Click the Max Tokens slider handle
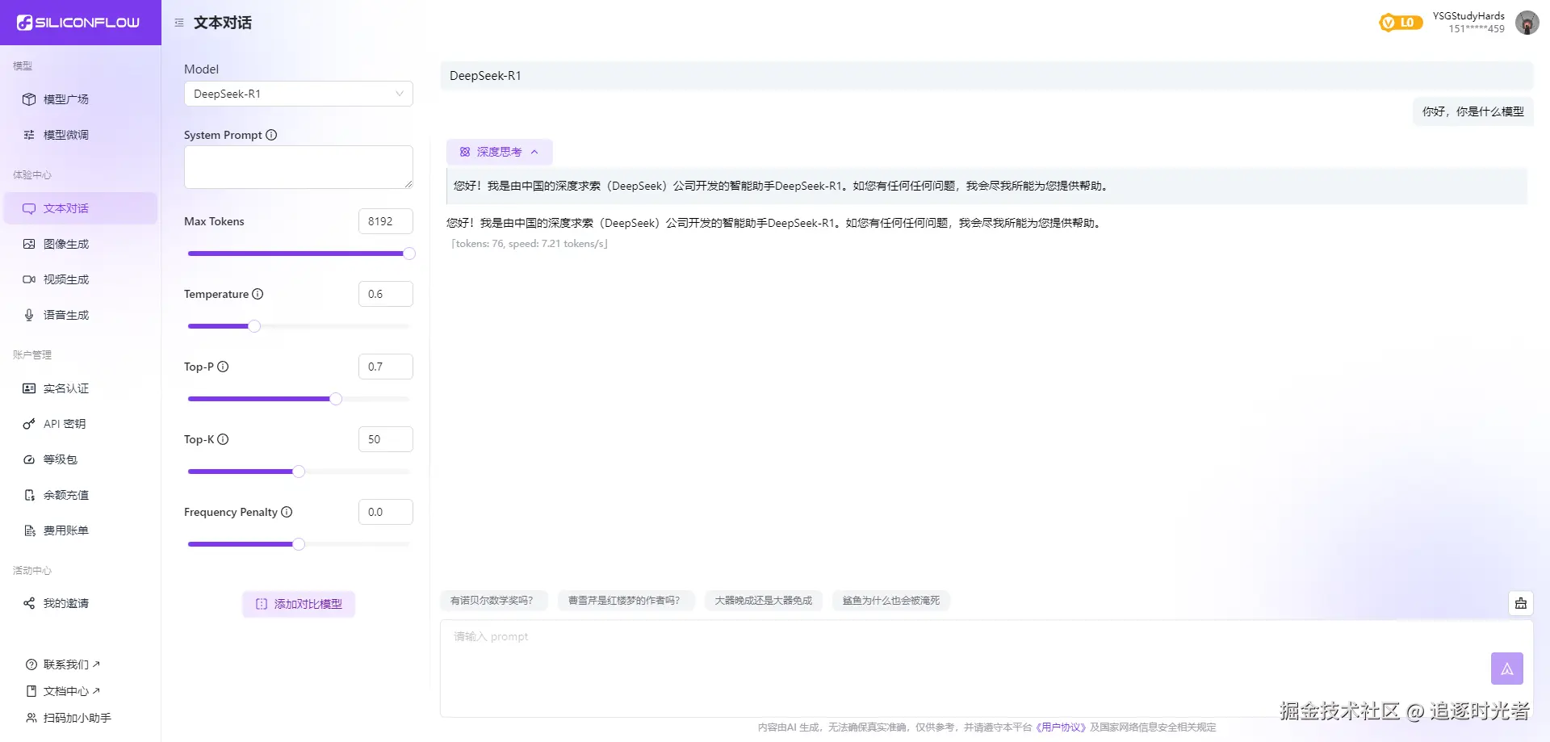This screenshot has height=742, width=1550. coord(409,254)
